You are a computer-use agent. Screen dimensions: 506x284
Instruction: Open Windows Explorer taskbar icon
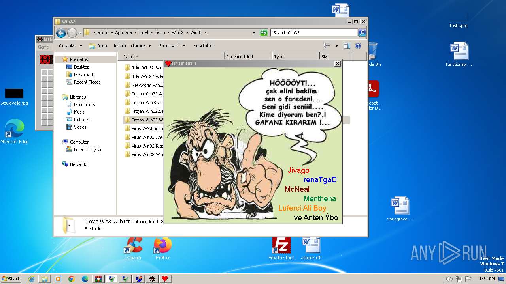tap(45, 279)
